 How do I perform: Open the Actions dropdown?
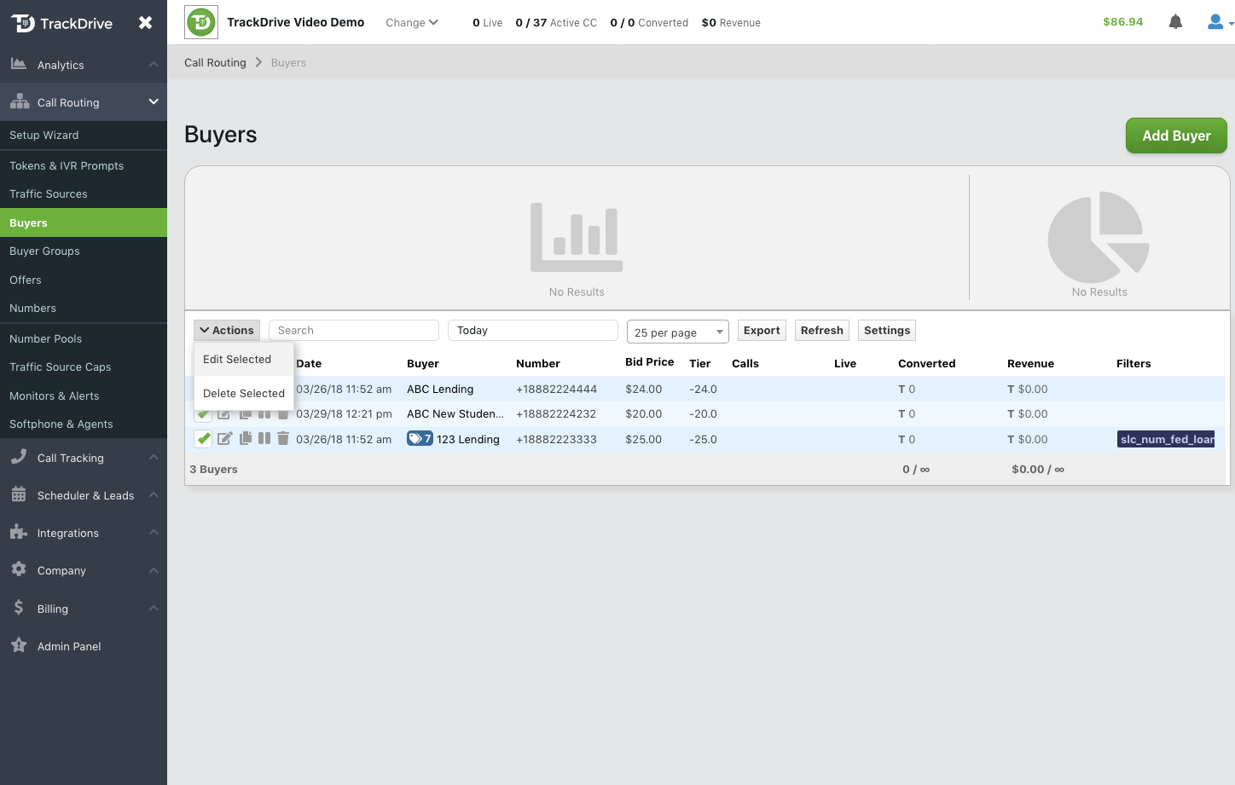coord(227,331)
